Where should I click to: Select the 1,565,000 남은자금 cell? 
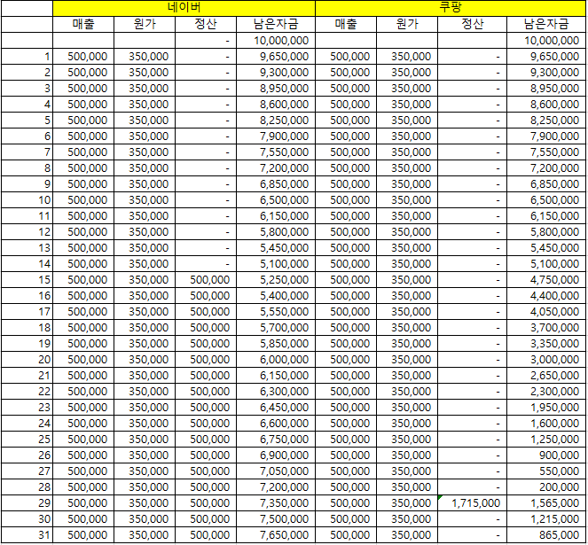tap(546, 503)
